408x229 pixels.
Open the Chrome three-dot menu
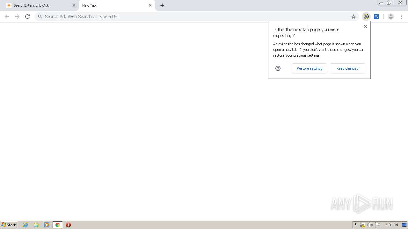tap(401, 17)
